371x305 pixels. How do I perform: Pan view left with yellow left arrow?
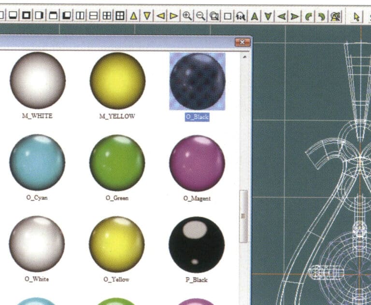click(x=160, y=16)
